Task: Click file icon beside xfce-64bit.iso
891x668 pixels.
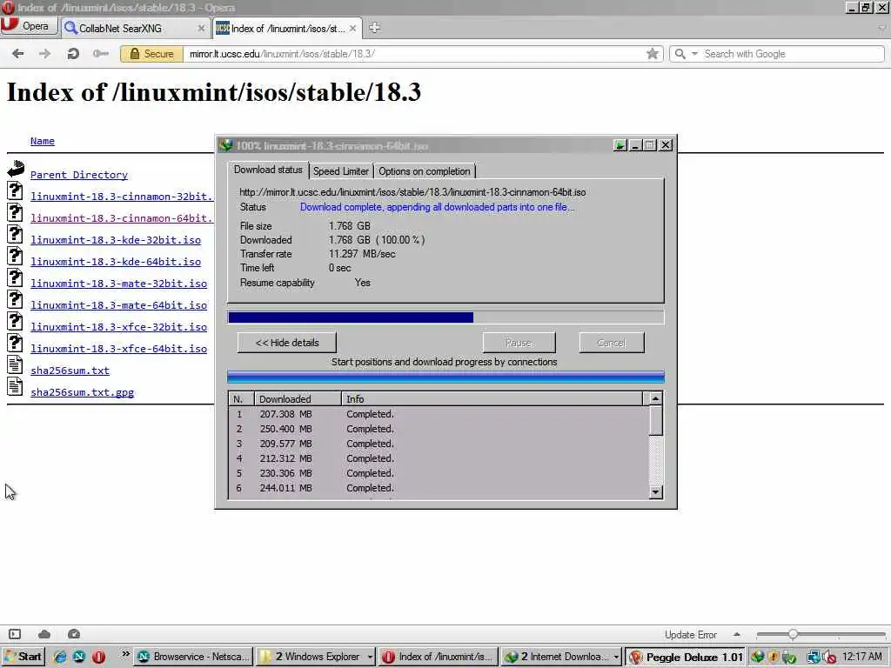Action: point(16,343)
